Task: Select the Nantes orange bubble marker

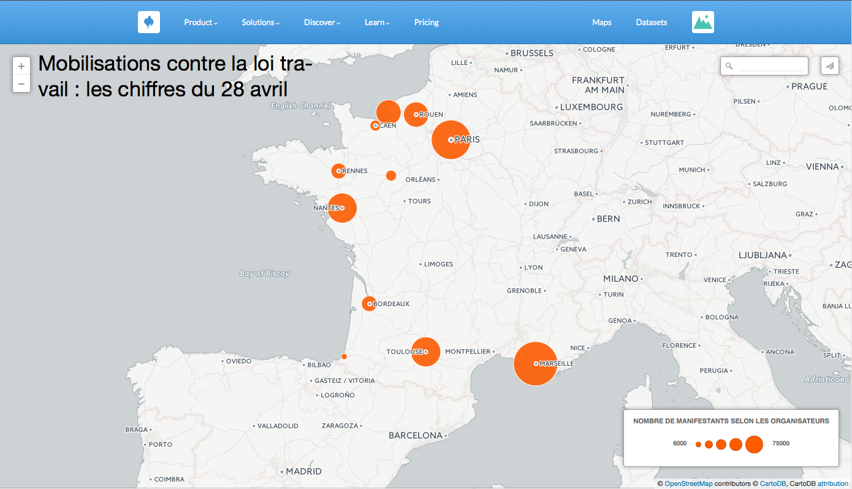Action: [342, 208]
